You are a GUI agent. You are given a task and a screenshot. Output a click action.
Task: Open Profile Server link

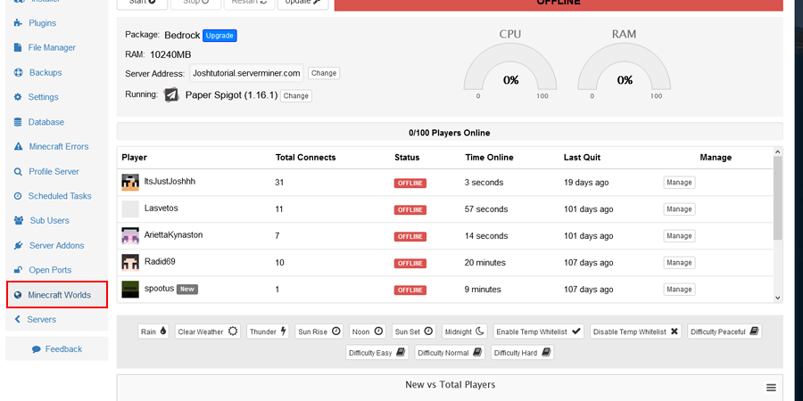54,172
